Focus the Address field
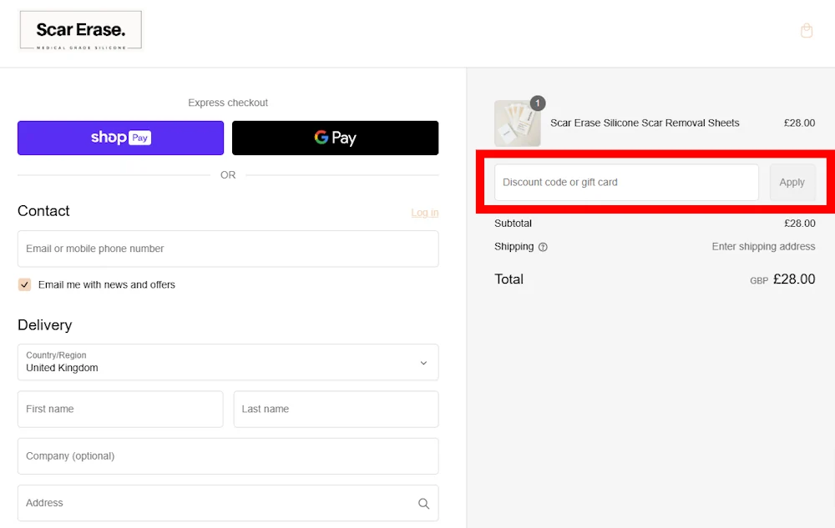Screen dimensions: 835x528 [x=228, y=503]
